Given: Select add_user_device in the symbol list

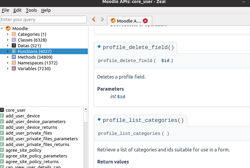Looking at the screenshot, I should click(23, 116).
